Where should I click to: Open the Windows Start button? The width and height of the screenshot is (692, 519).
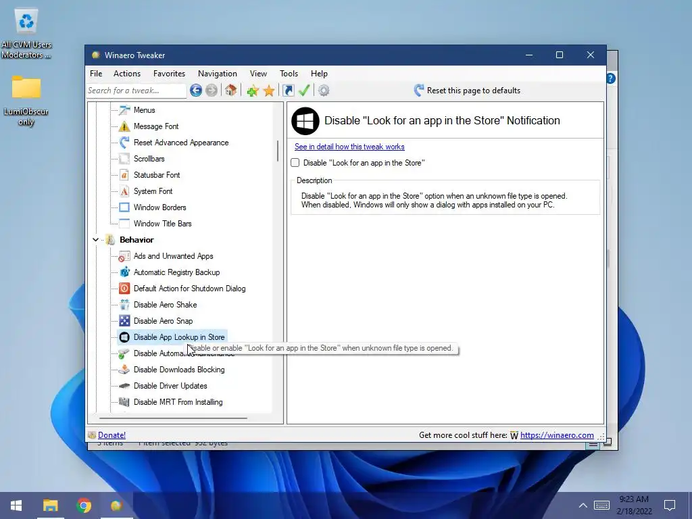coord(16,505)
